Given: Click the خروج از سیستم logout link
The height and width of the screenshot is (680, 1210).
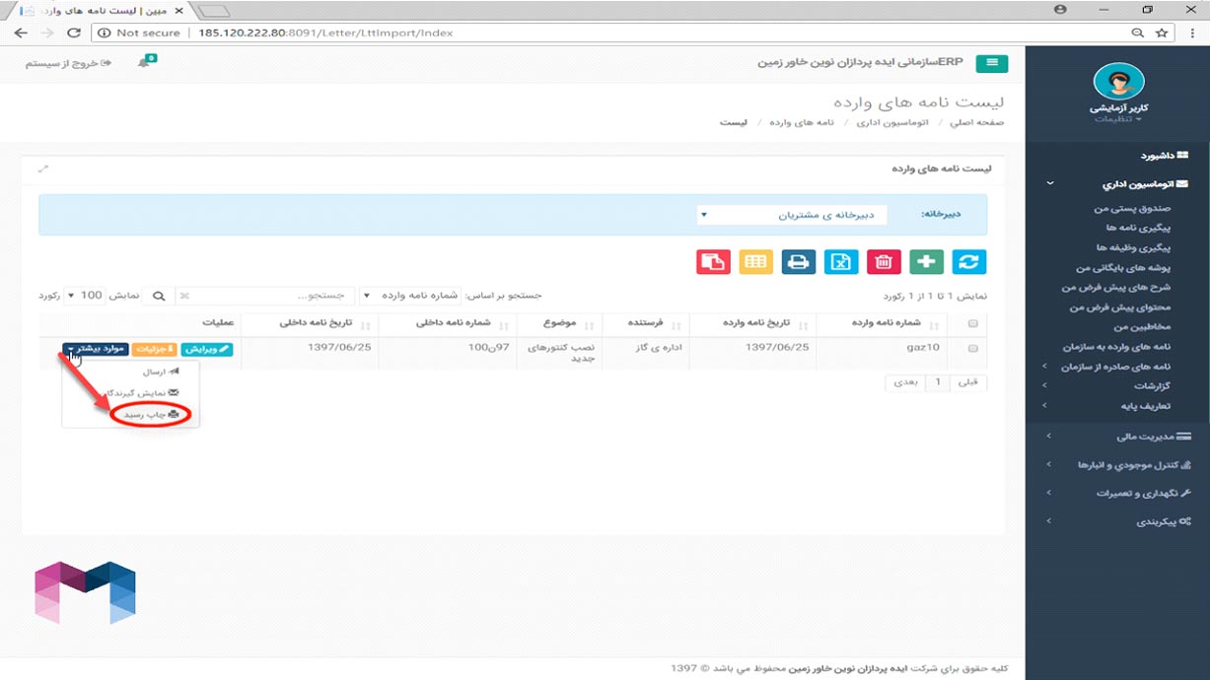Looking at the screenshot, I should click(x=68, y=63).
